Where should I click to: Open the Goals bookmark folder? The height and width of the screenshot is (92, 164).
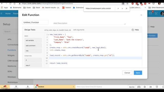coord(27,8)
